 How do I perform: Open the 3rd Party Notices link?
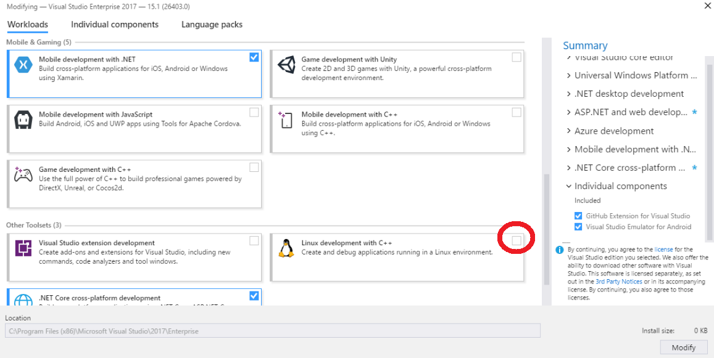[619, 282]
